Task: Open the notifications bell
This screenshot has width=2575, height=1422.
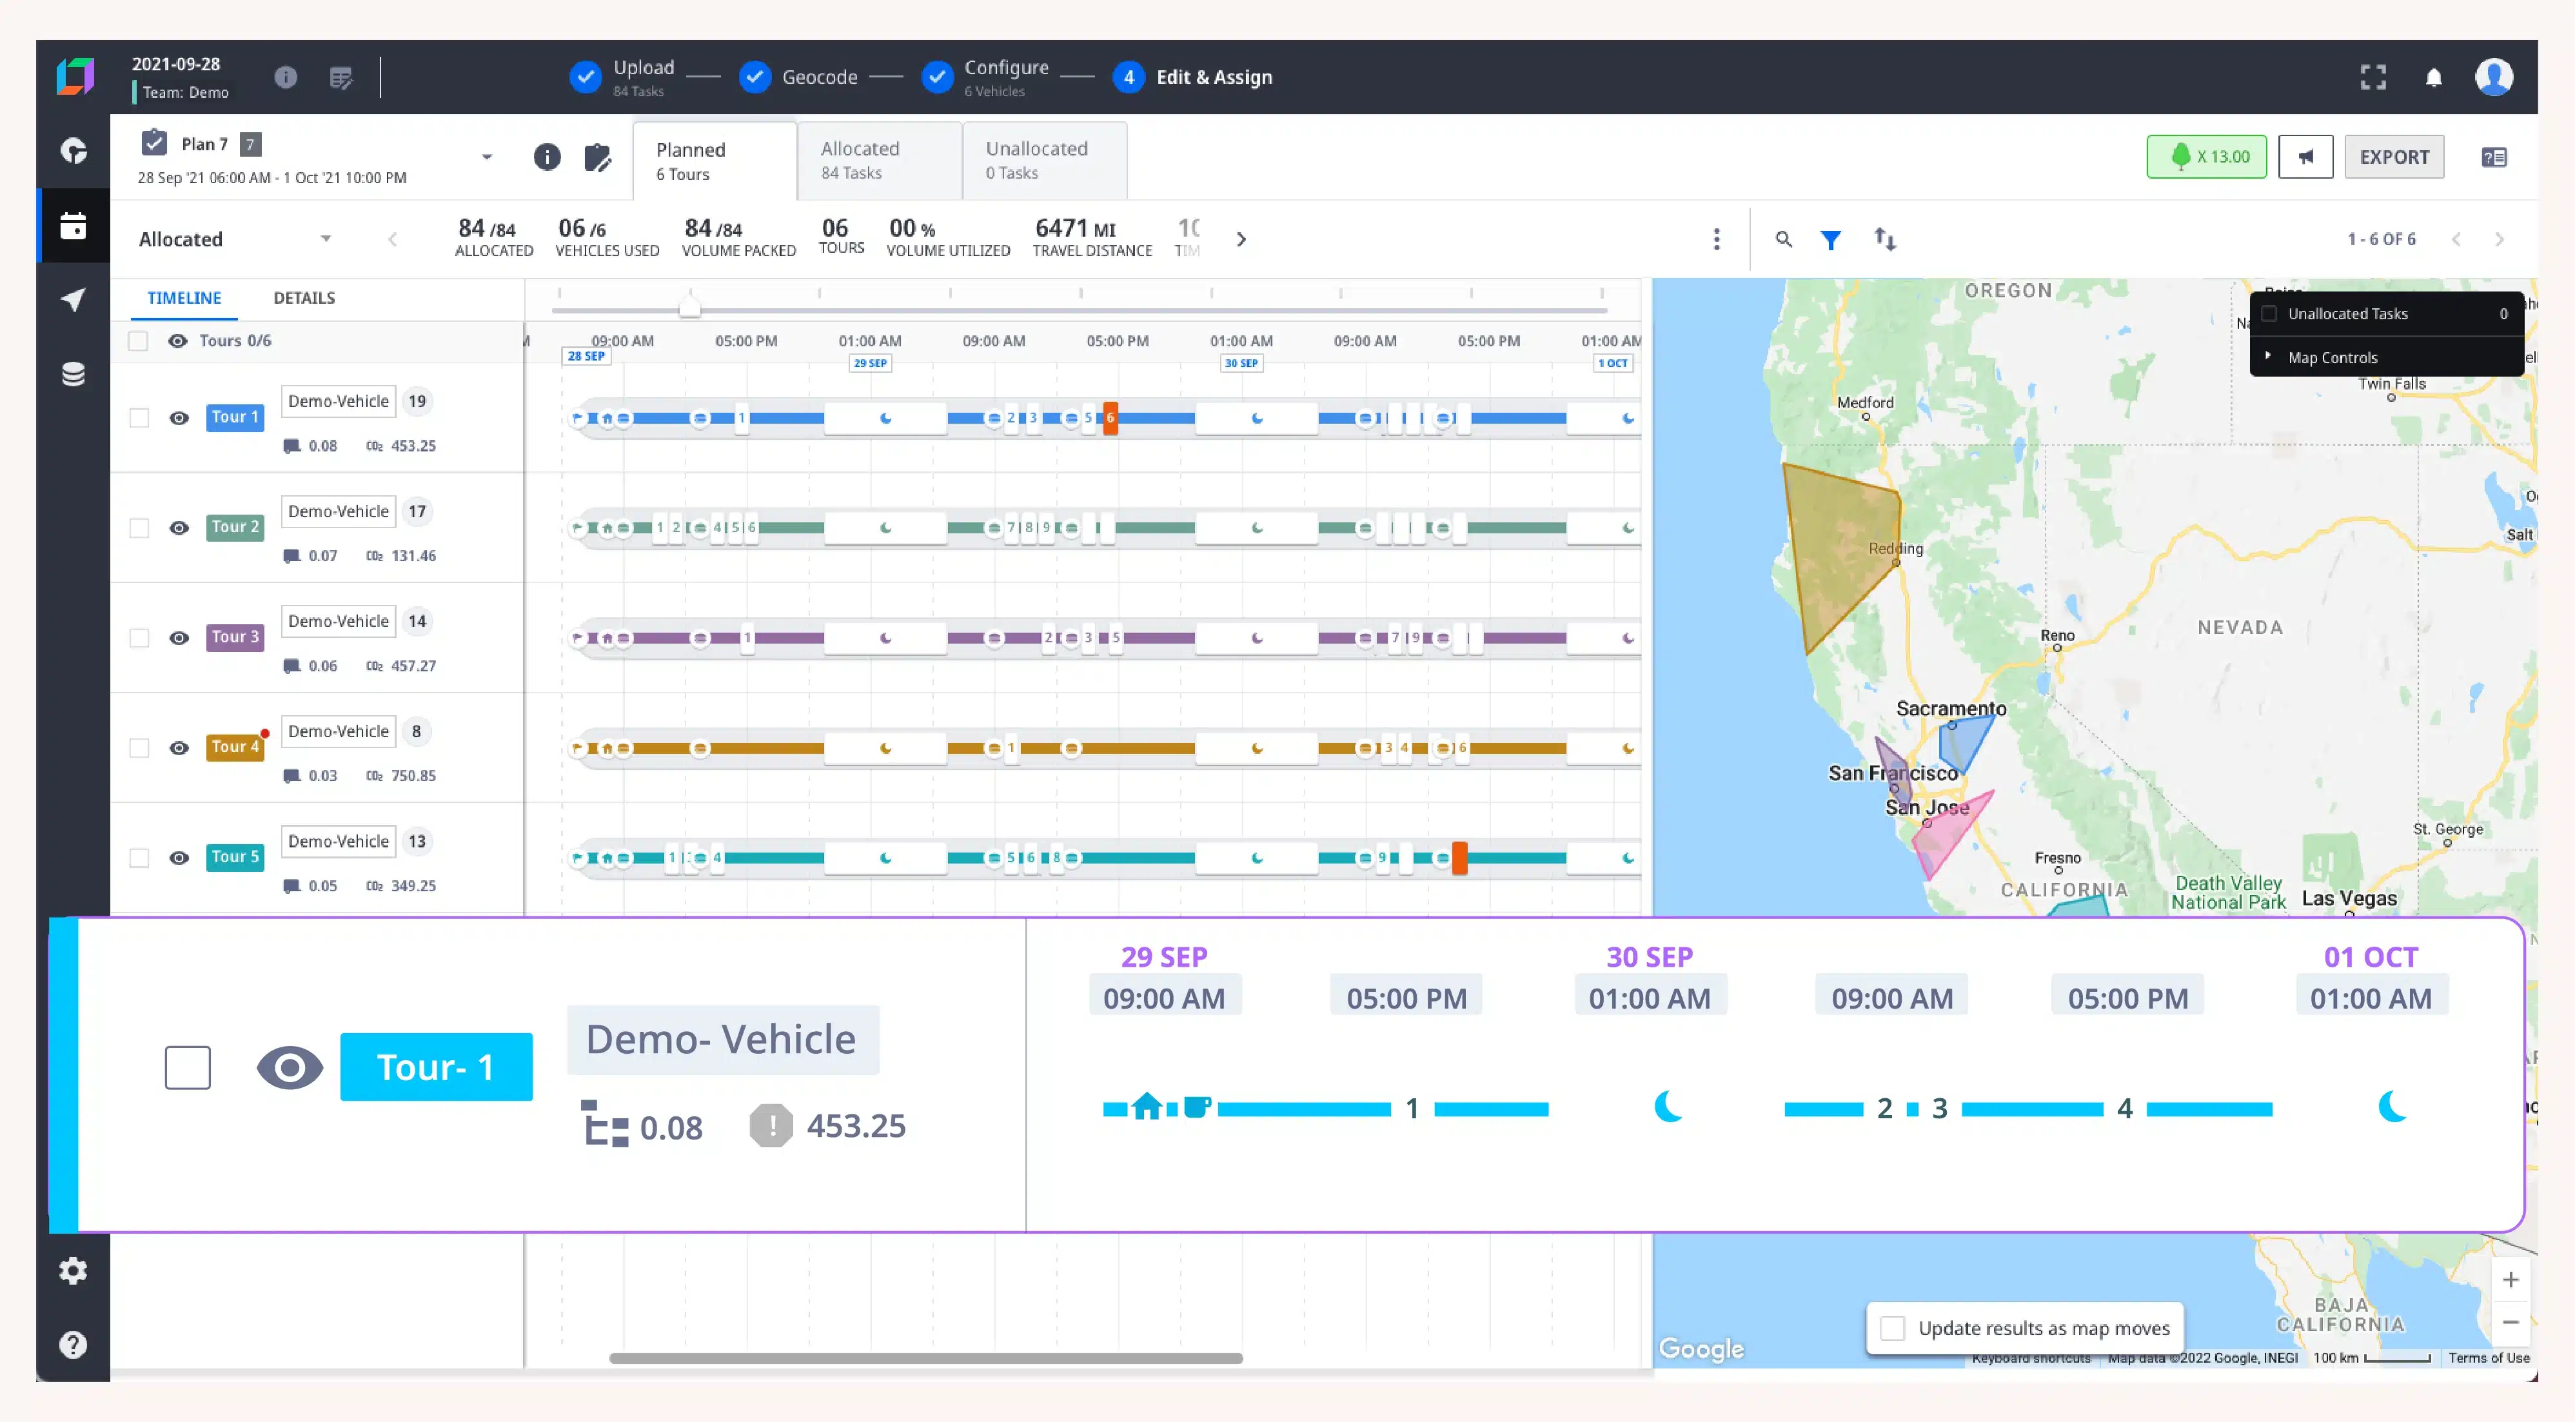Action: 2433,78
